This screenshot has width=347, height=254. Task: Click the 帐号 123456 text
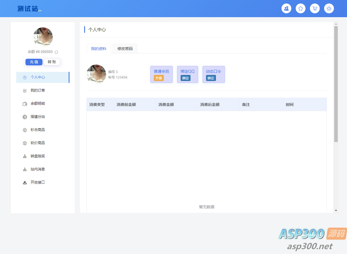point(118,77)
